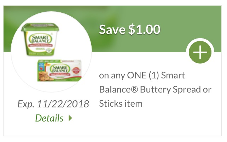227x142 pixels.
Task: Click the Exp. 11/22/2018 expiration date
Action: pos(53,104)
